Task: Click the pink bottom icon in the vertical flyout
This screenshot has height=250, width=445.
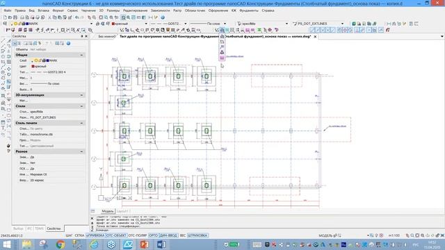Action: (222, 58)
